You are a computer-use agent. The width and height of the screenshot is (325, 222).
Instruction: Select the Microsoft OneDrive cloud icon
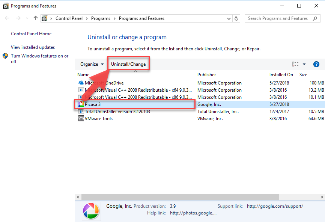tap(81, 83)
